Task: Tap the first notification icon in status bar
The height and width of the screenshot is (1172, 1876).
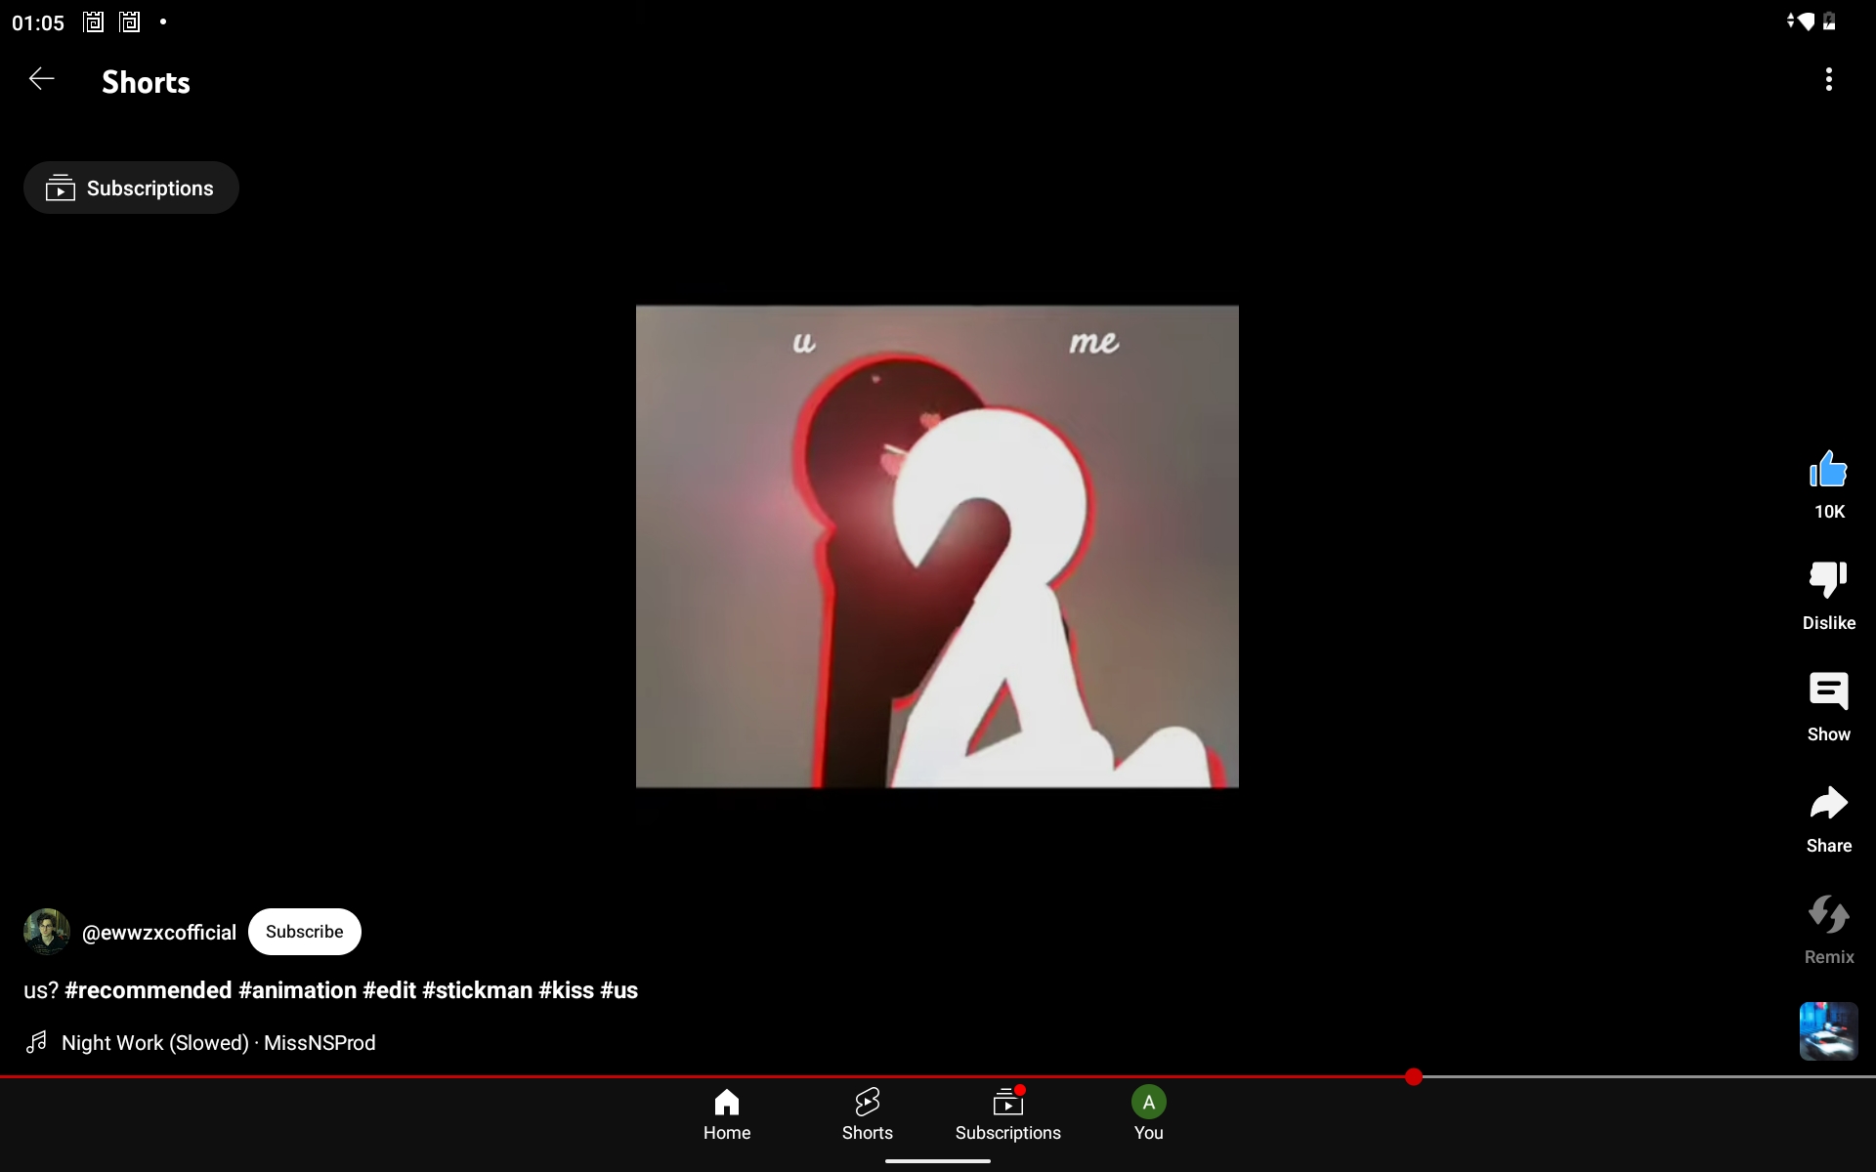Action: tap(93, 21)
